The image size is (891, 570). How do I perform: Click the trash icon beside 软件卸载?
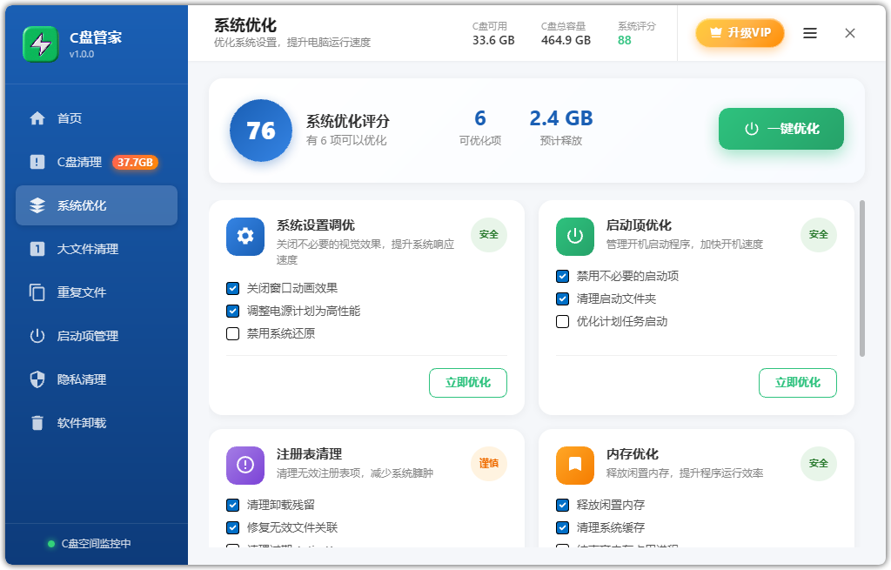coord(37,423)
